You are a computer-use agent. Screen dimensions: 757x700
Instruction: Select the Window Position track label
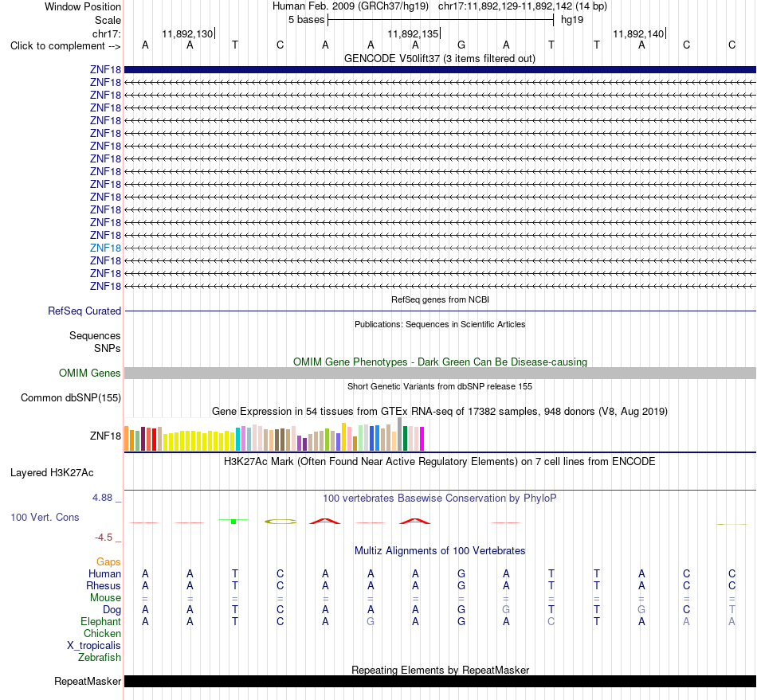83,6
